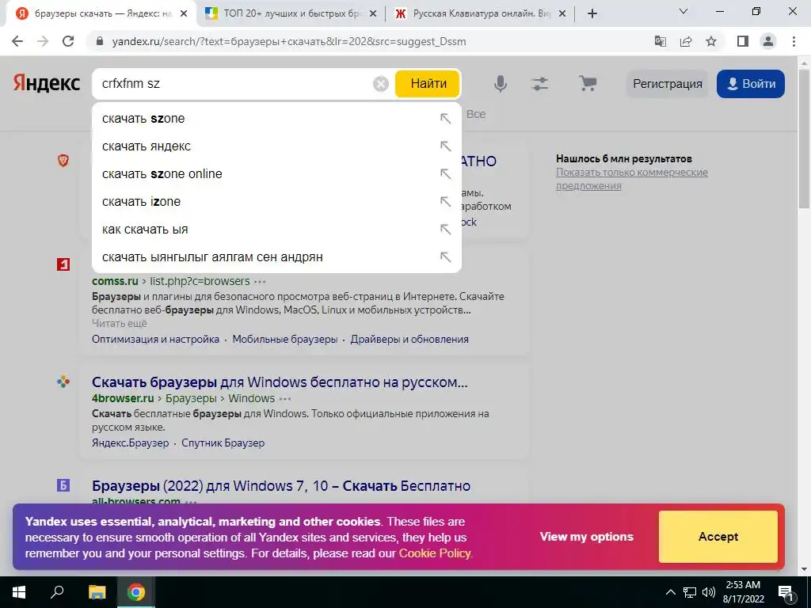Fill the search field with suggestion скачать szone arrow
Viewport: 811px width, 608px height.
coord(445,119)
